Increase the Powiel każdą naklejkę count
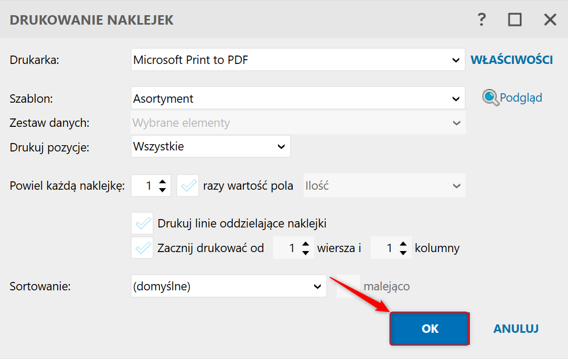 coord(163,182)
